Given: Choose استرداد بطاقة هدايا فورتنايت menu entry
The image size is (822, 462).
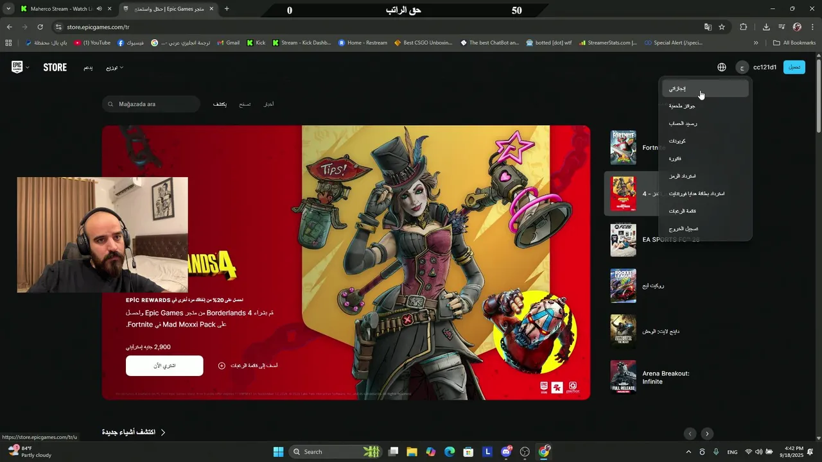Looking at the screenshot, I should (705, 193).
